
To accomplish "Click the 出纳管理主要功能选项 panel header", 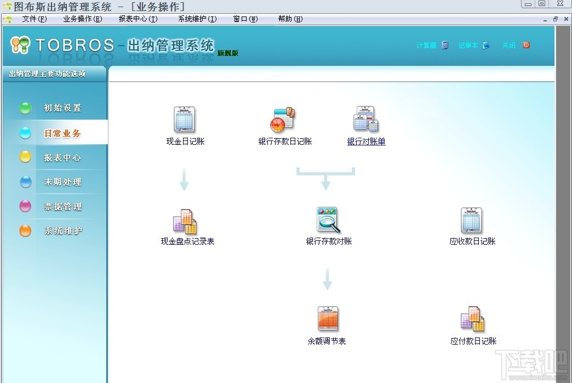I will point(55,74).
